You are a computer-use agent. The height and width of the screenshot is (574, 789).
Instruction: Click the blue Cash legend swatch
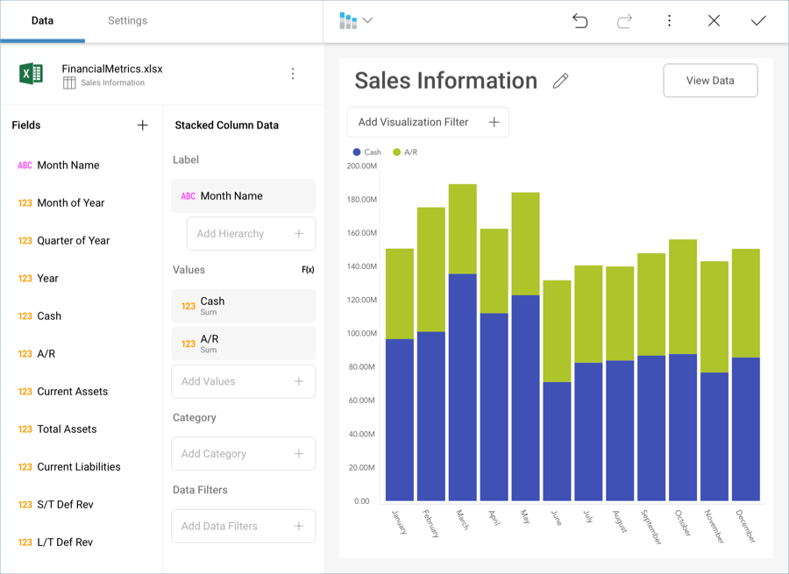pos(357,152)
